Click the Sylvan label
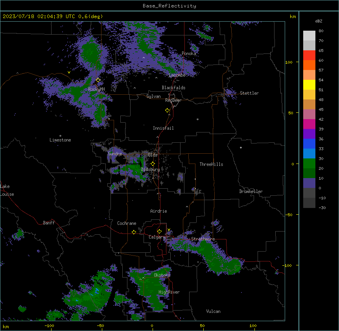The width and height of the screenshot is (339, 331). pos(153,96)
